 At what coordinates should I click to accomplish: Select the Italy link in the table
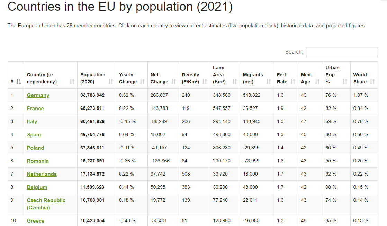point(32,121)
